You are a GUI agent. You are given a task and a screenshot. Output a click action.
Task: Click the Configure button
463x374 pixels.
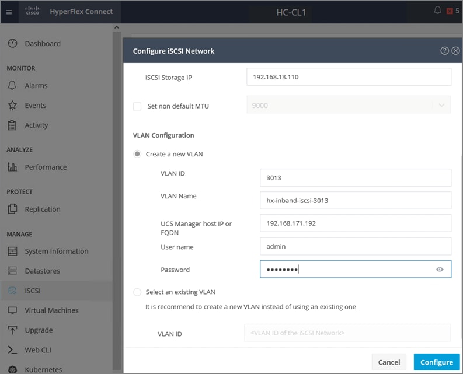point(436,362)
